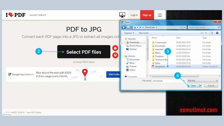Open the view options dropdown arrow
The image size is (224, 126).
[x=206, y=33]
